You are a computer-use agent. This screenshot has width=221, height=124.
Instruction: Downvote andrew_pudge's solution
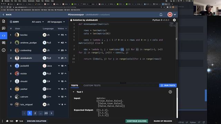click(x=59, y=43)
